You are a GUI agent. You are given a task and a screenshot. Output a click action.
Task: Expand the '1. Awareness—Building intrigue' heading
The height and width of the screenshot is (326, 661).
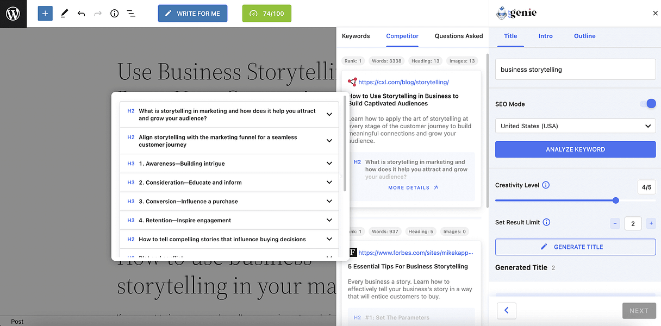pos(329,164)
